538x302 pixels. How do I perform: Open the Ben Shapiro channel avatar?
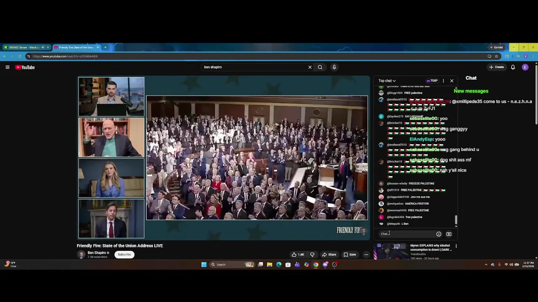[81, 255]
